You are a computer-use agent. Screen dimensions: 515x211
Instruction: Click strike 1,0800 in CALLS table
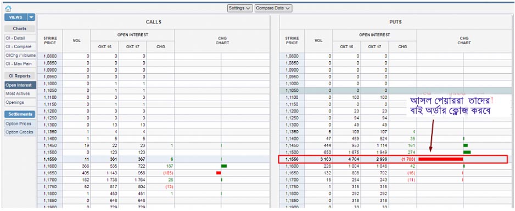click(x=50, y=56)
